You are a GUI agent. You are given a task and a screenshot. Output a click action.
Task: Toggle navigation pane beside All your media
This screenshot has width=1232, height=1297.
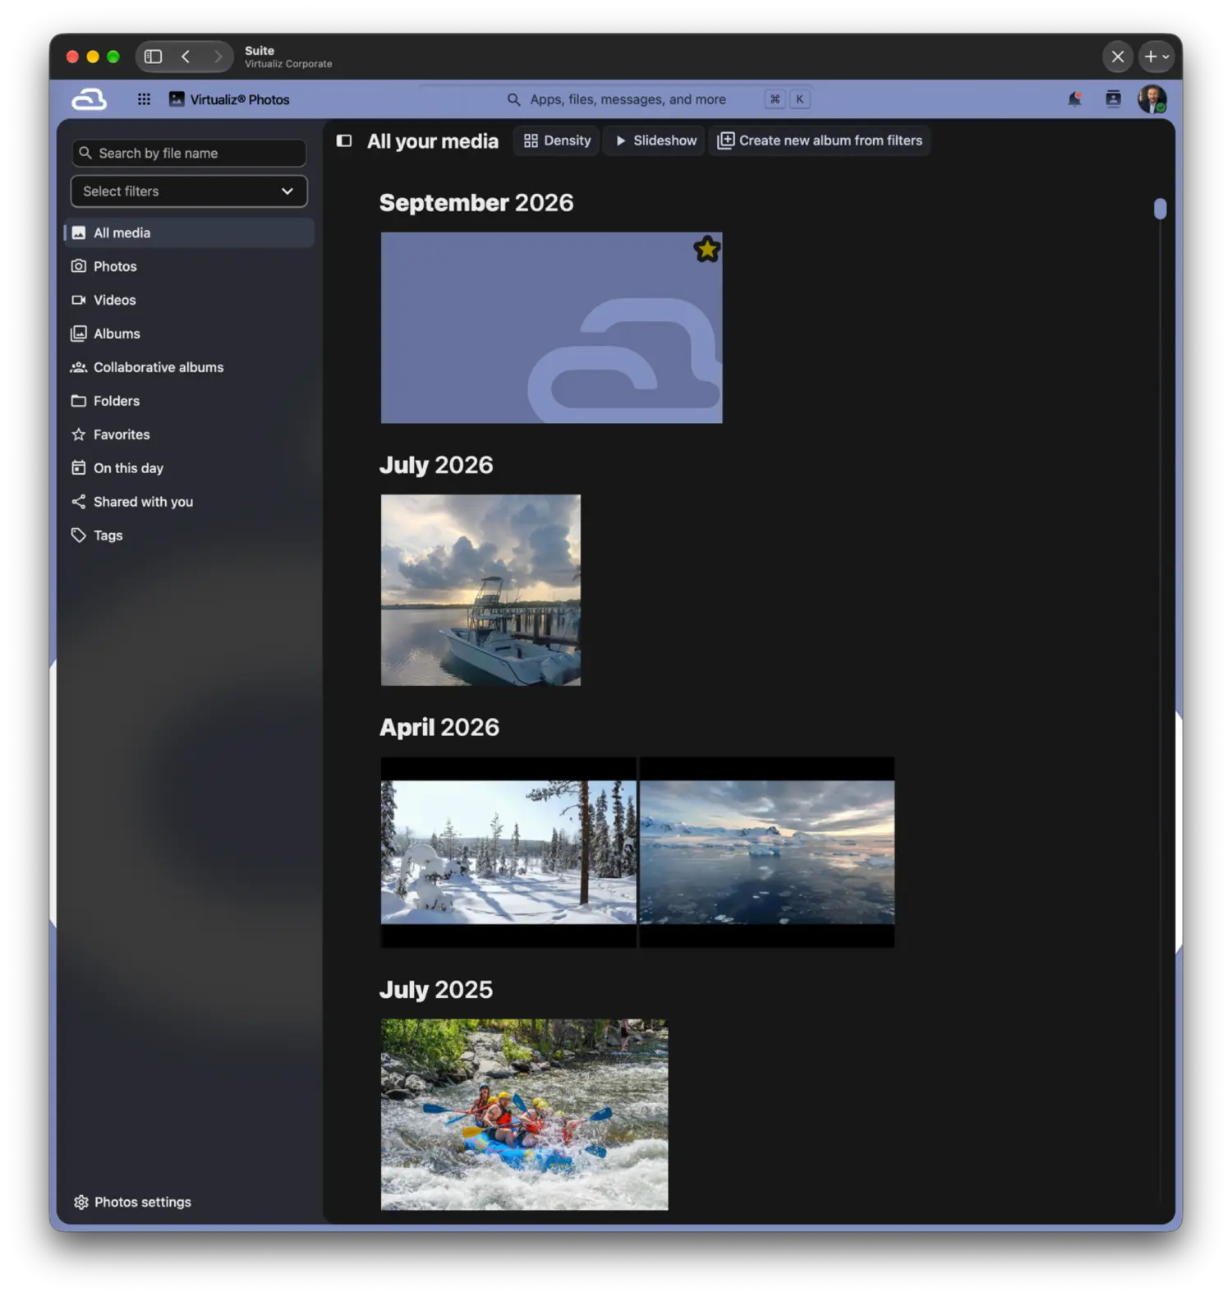(344, 140)
